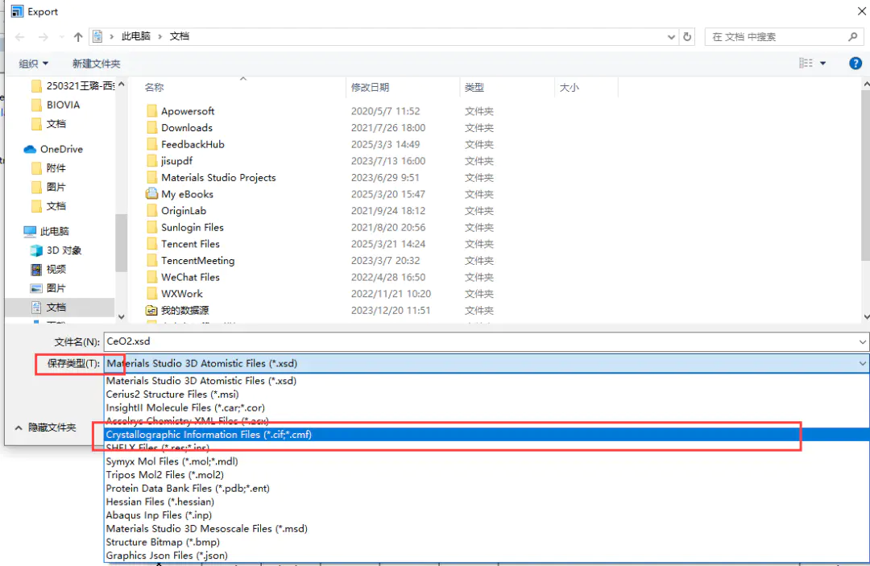Image resolution: width=870 pixels, height=566 pixels.
Task: Select 250321 folder in the sidebar
Action: coord(72,85)
